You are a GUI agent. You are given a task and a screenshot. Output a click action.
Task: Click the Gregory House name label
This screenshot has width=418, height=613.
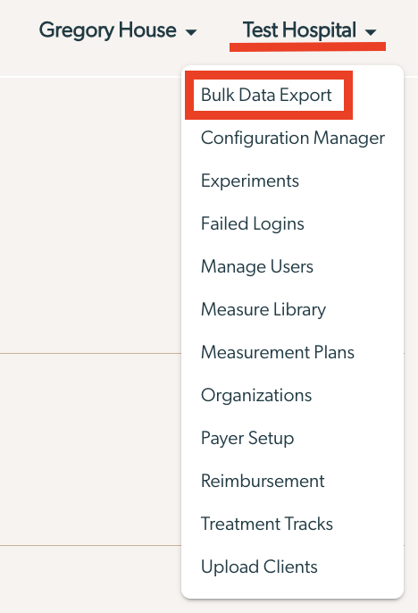(107, 30)
